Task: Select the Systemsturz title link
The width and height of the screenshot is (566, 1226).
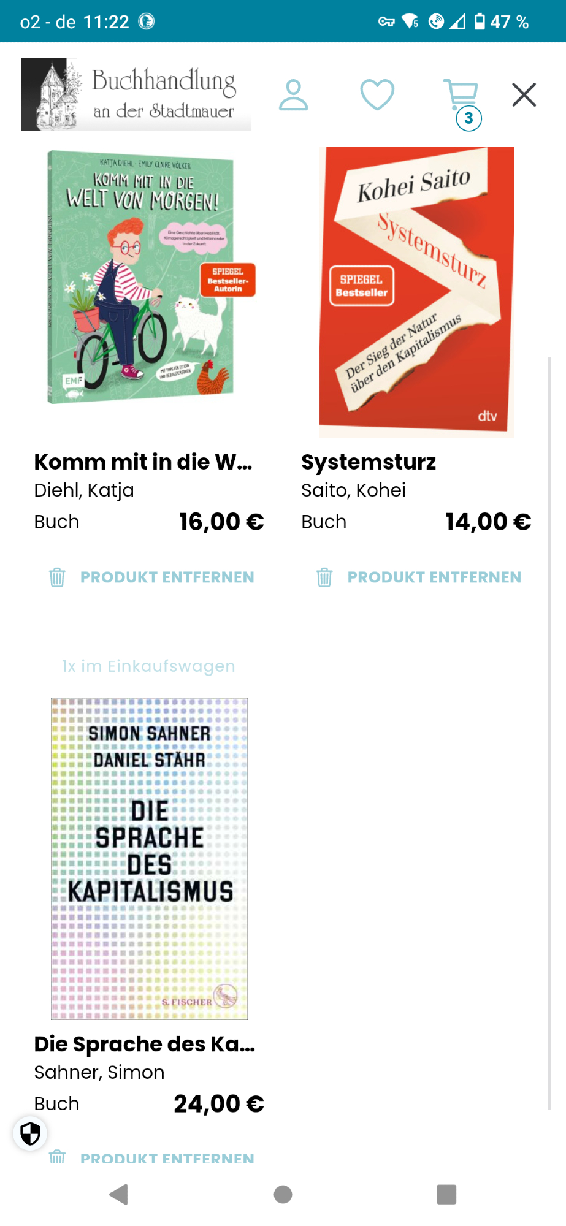Action: pyautogui.click(x=369, y=462)
